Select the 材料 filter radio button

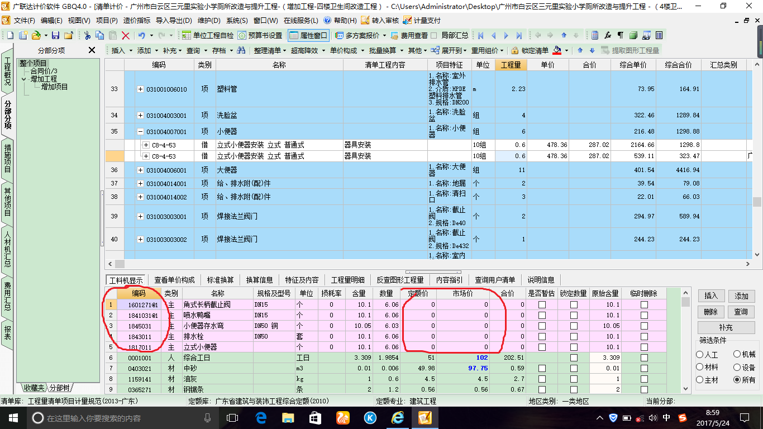(x=700, y=367)
